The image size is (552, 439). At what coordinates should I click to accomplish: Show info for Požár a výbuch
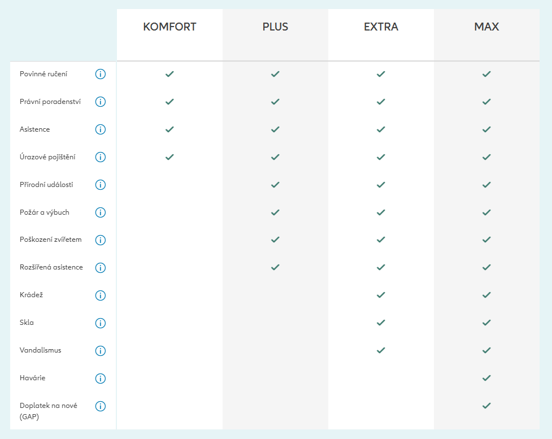[x=101, y=212]
